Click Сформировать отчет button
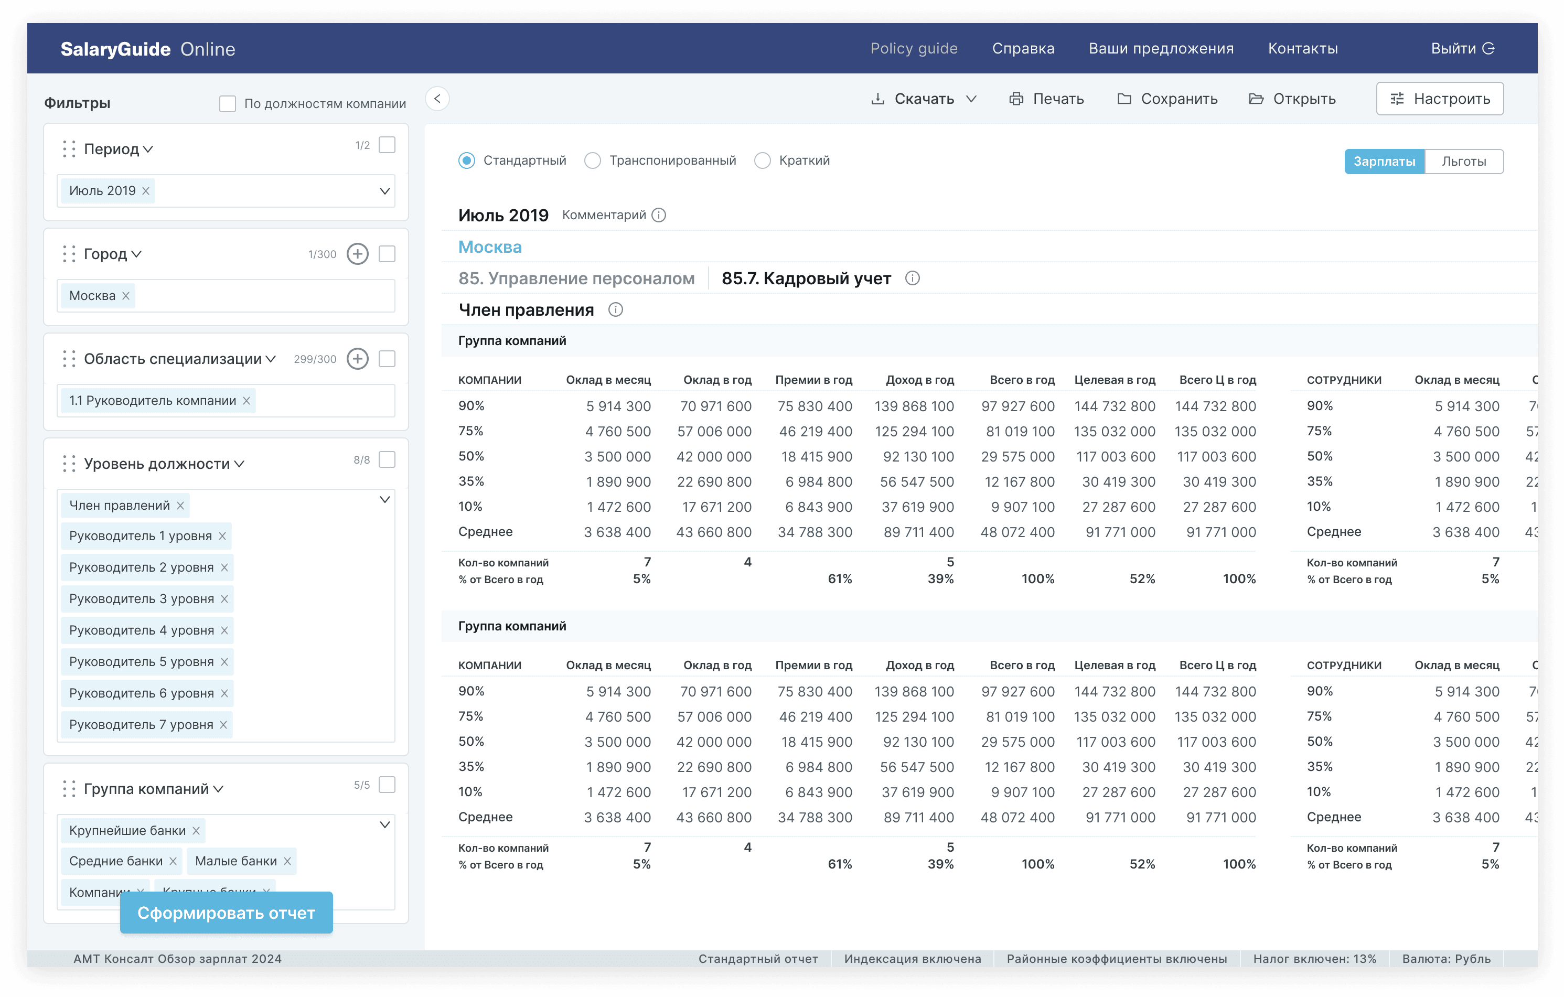Viewport: 1564px width, 997px height. (x=226, y=913)
